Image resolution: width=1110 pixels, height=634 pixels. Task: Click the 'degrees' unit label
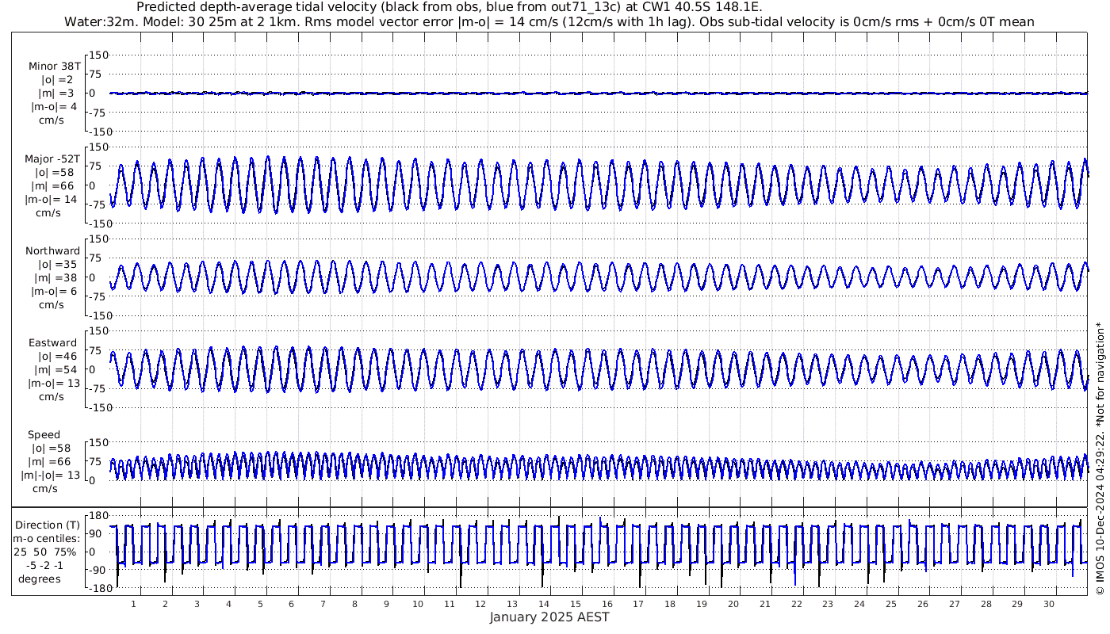[x=40, y=579]
